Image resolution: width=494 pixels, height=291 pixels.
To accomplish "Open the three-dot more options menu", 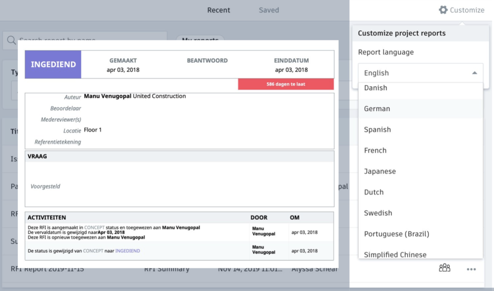I will [x=471, y=269].
